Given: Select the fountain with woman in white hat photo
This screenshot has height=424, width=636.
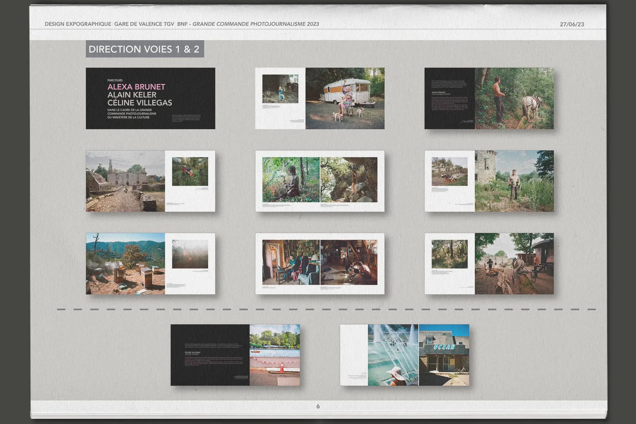Looking at the screenshot, I should click(x=393, y=355).
